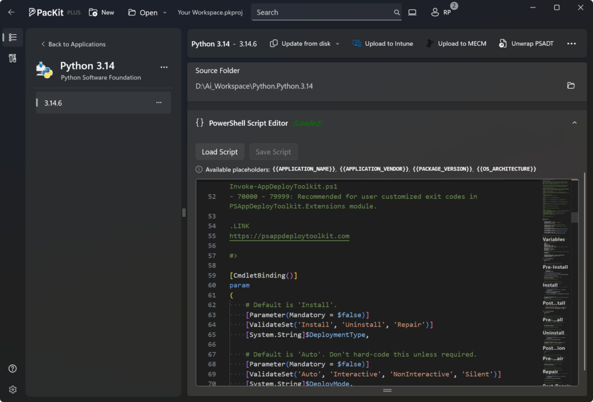Click the notification badge showing 2
Screen dimensions: 593x402
pyautogui.click(x=454, y=6)
